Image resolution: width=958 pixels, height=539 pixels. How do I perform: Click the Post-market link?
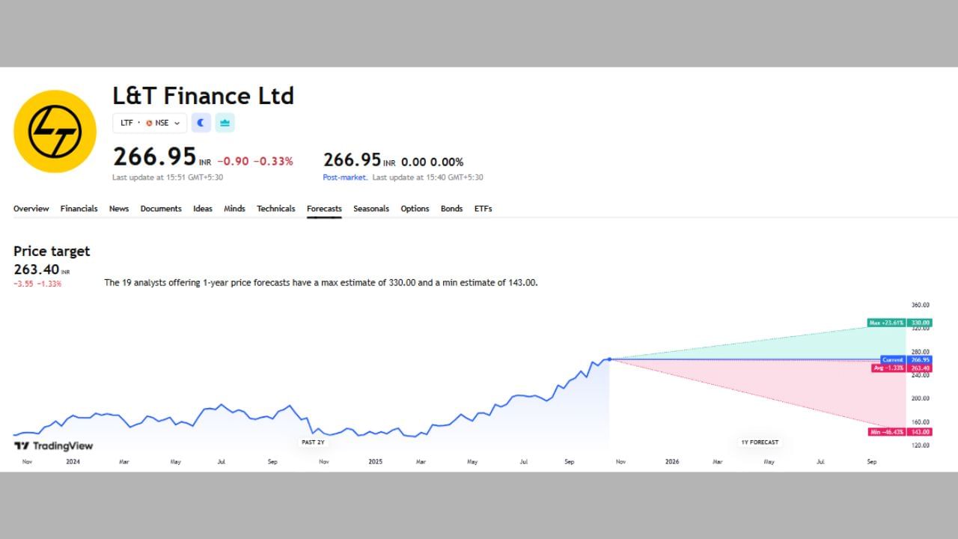coord(344,177)
